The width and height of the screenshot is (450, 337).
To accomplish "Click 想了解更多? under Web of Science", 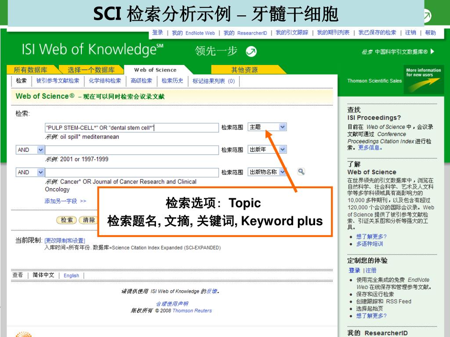I will coord(371,237).
